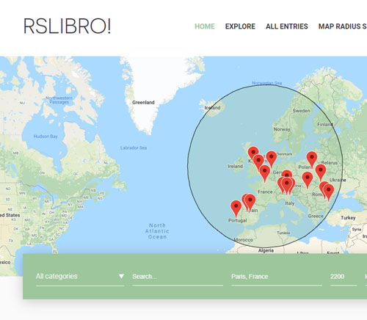Click the RSLIBRO! site logo
The image size is (367, 320).
[x=67, y=26]
